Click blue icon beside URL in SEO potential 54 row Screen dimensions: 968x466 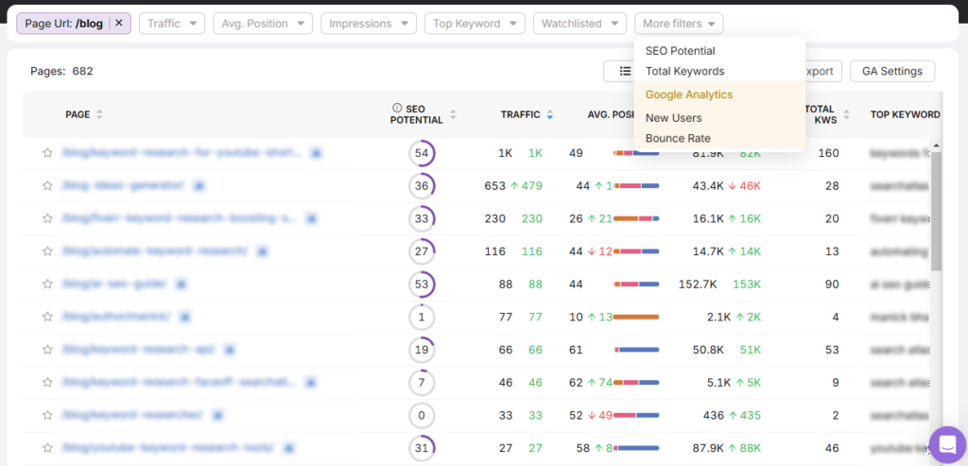click(x=316, y=152)
